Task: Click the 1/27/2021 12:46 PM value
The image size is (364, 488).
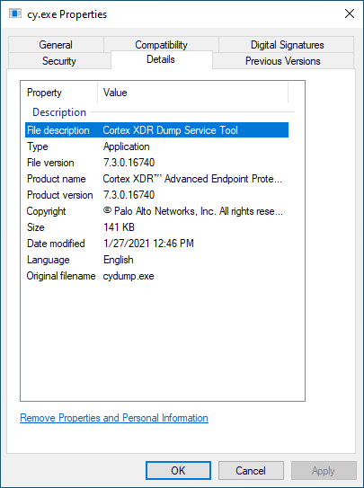Action: [x=148, y=244]
